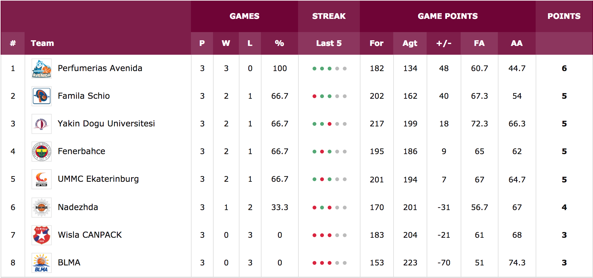Select the Fenerbahce club crest
The height and width of the screenshot is (278, 593).
(42, 152)
